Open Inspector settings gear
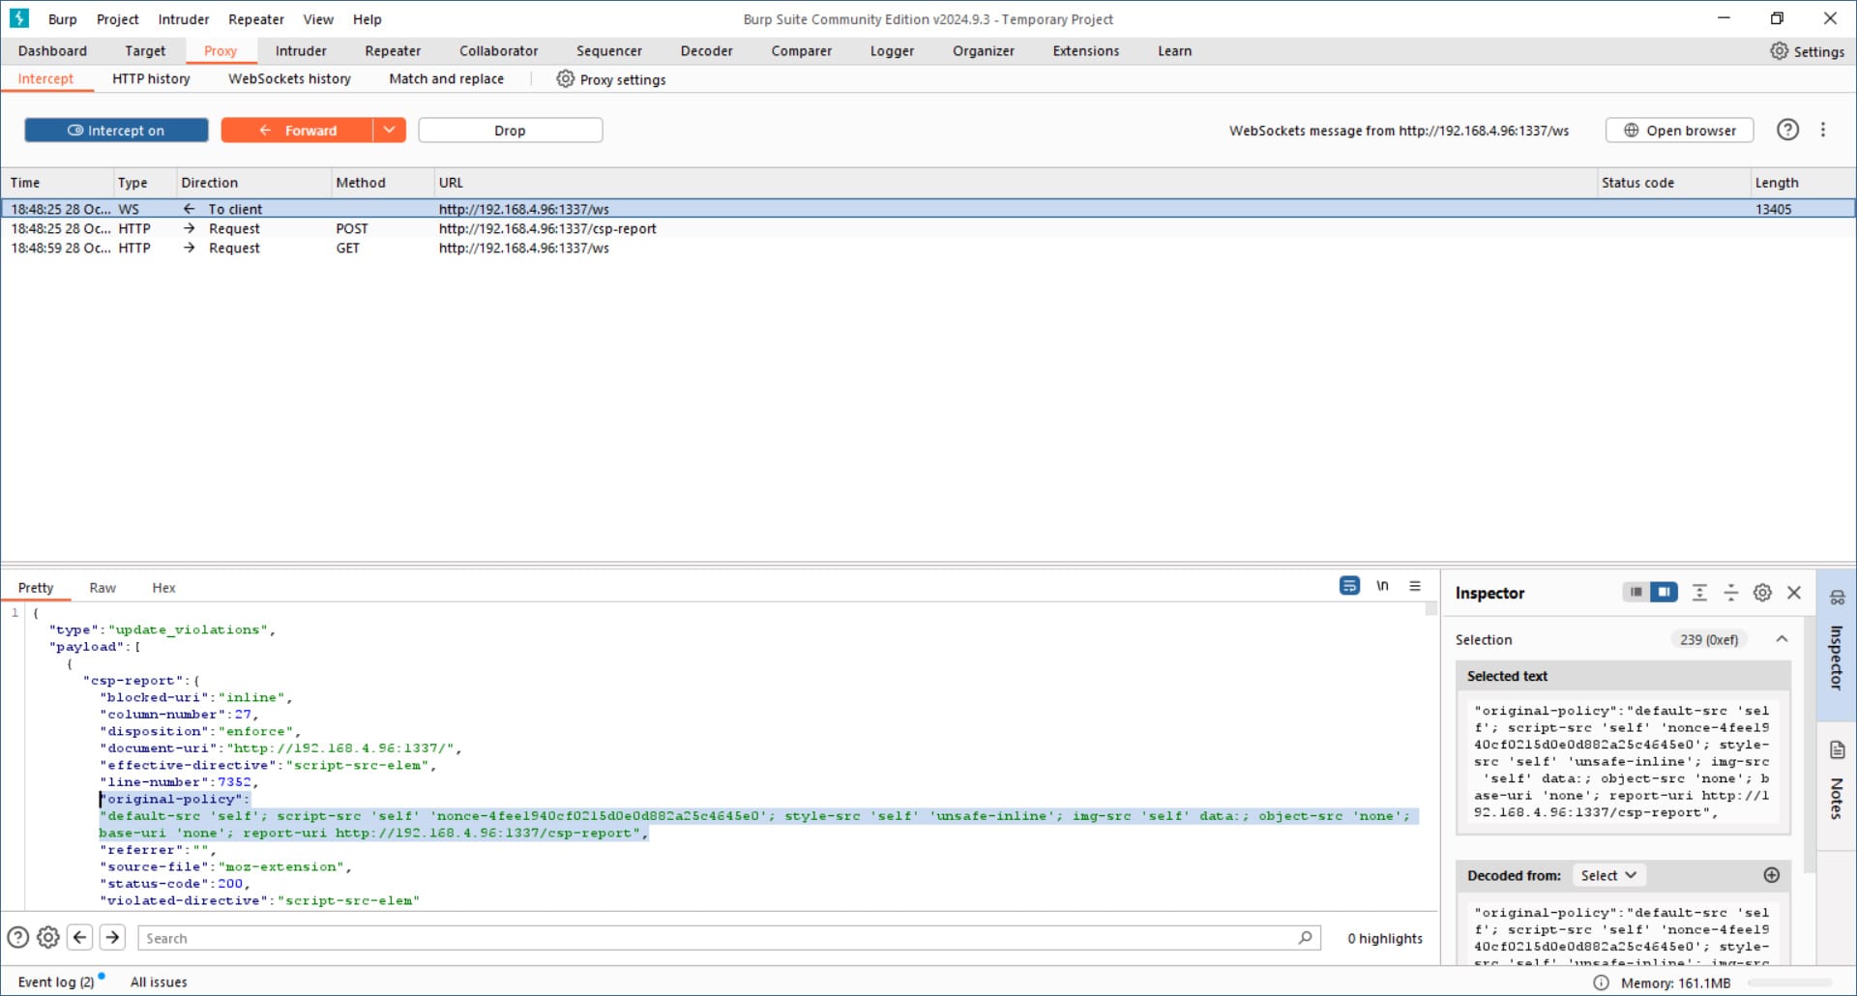The height and width of the screenshot is (996, 1857). click(x=1762, y=593)
